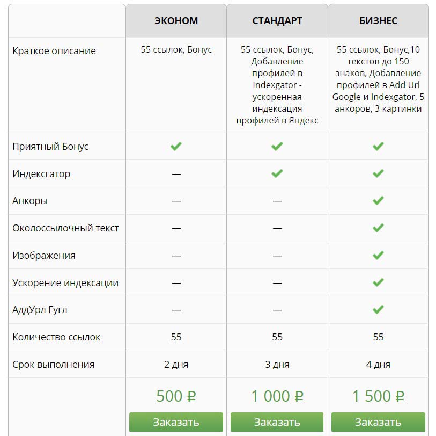Click Индексгатор checkmark in Бизнес column
This screenshot has width=436, height=436.
378,173
